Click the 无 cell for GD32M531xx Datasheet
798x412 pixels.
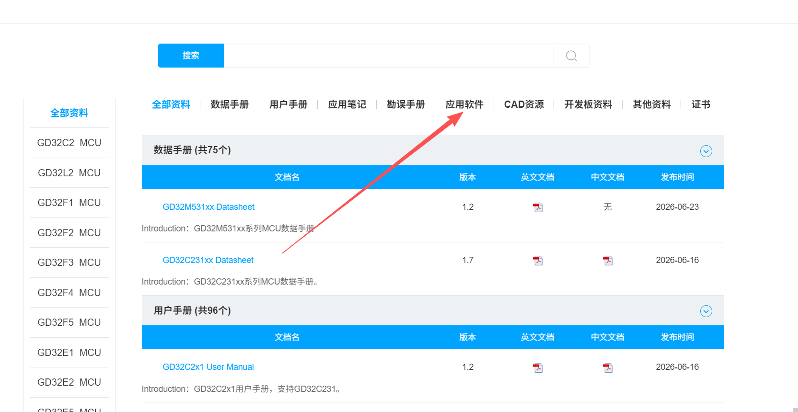[x=608, y=207]
